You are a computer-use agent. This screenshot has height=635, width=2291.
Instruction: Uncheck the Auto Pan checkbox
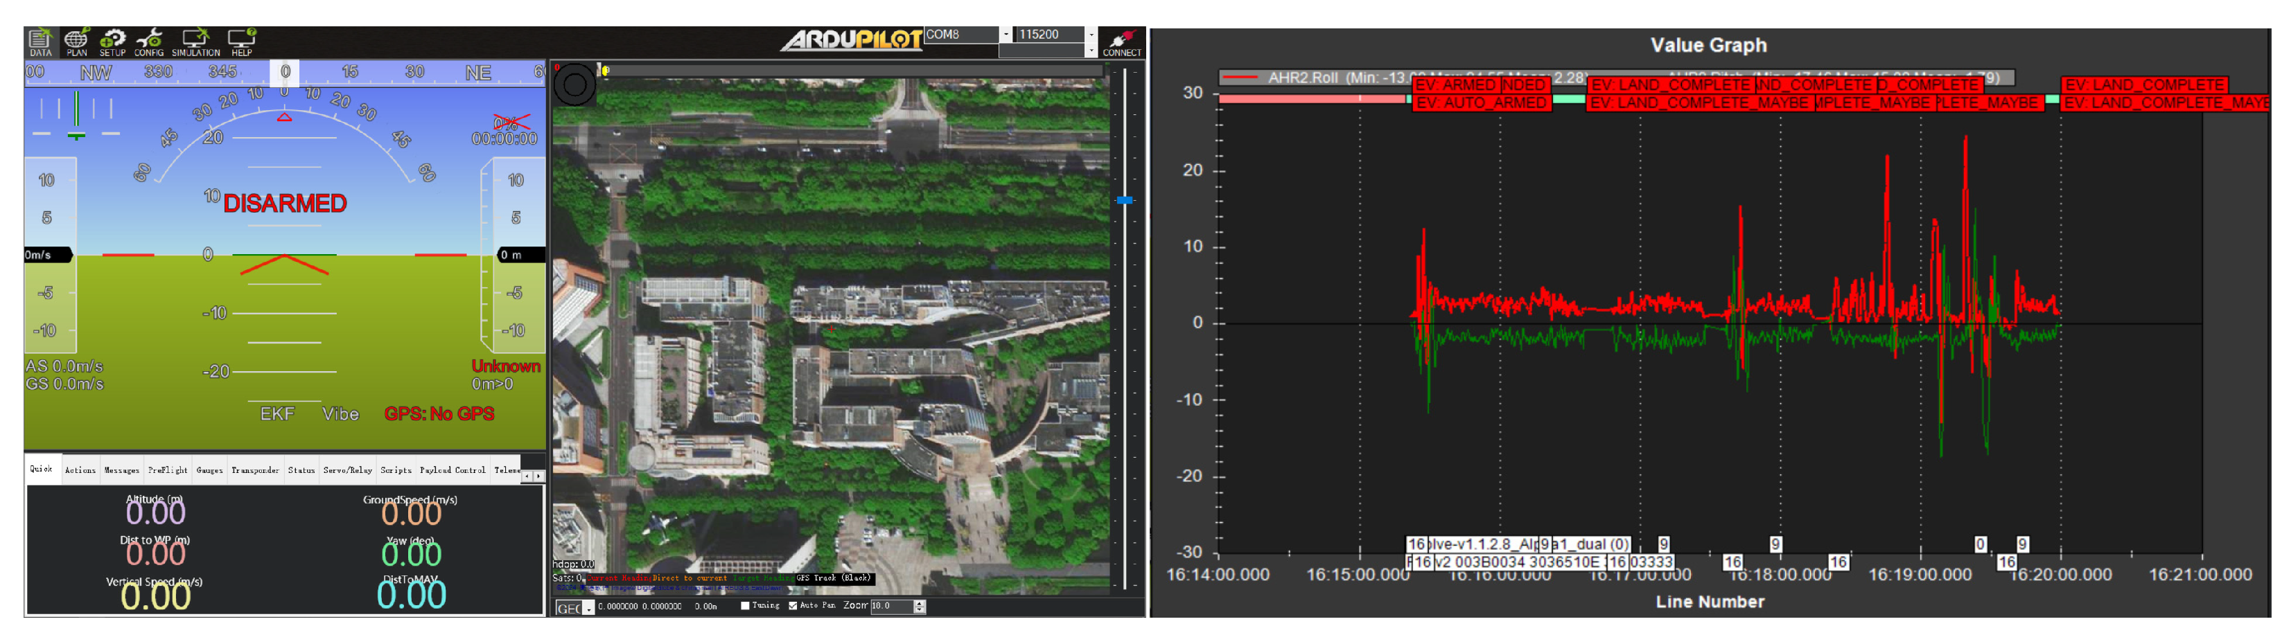click(792, 606)
